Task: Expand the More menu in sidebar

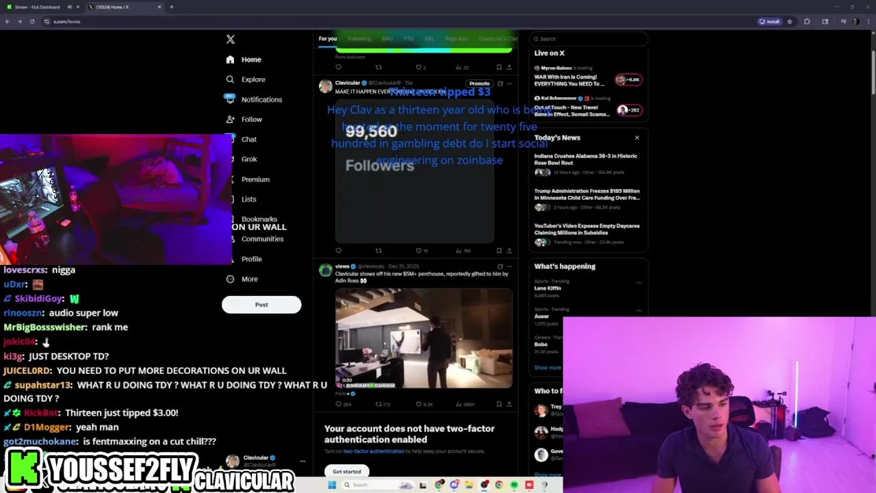Action: tap(242, 279)
